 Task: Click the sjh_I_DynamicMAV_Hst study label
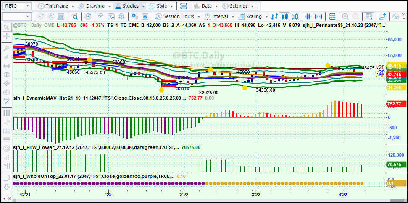[99, 98]
